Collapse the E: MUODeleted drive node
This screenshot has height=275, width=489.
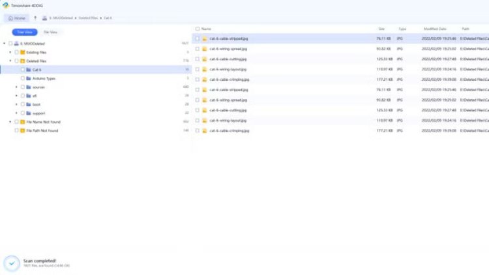(x=4, y=44)
